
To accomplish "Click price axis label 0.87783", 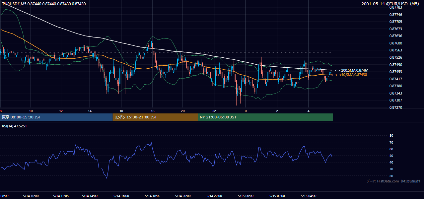I will point(395,7).
